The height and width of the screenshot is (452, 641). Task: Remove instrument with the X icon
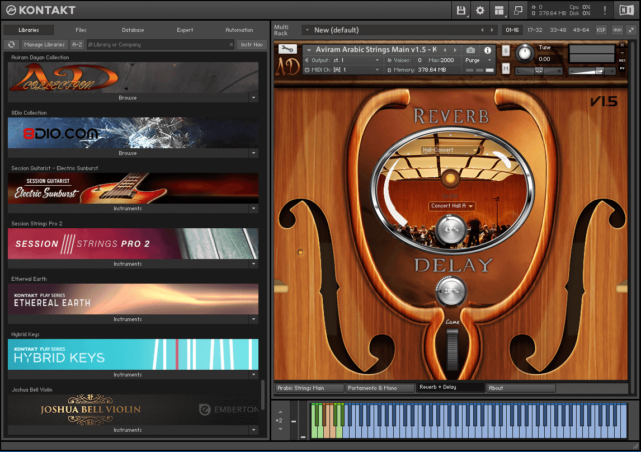click(622, 45)
